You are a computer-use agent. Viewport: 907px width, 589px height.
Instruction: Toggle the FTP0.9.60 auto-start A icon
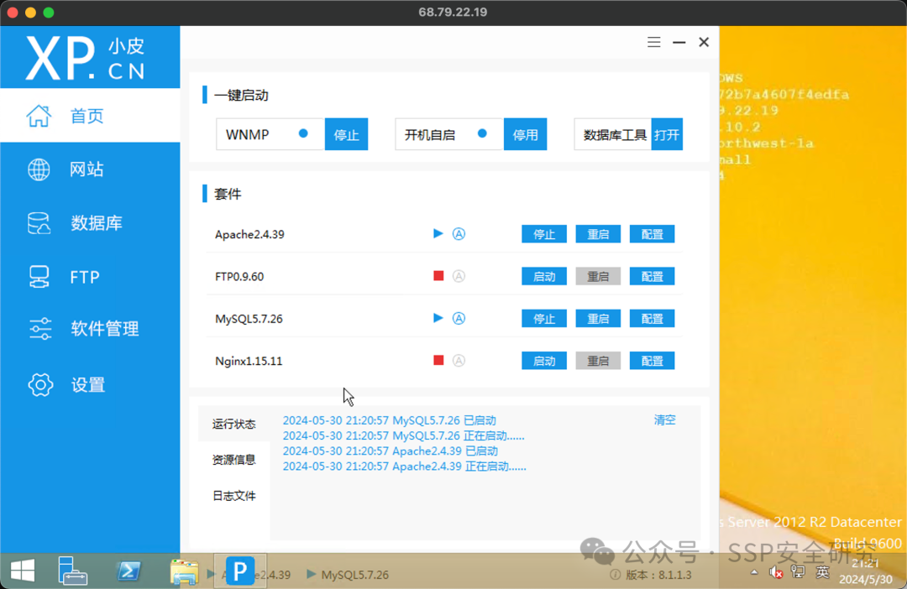coord(459,276)
